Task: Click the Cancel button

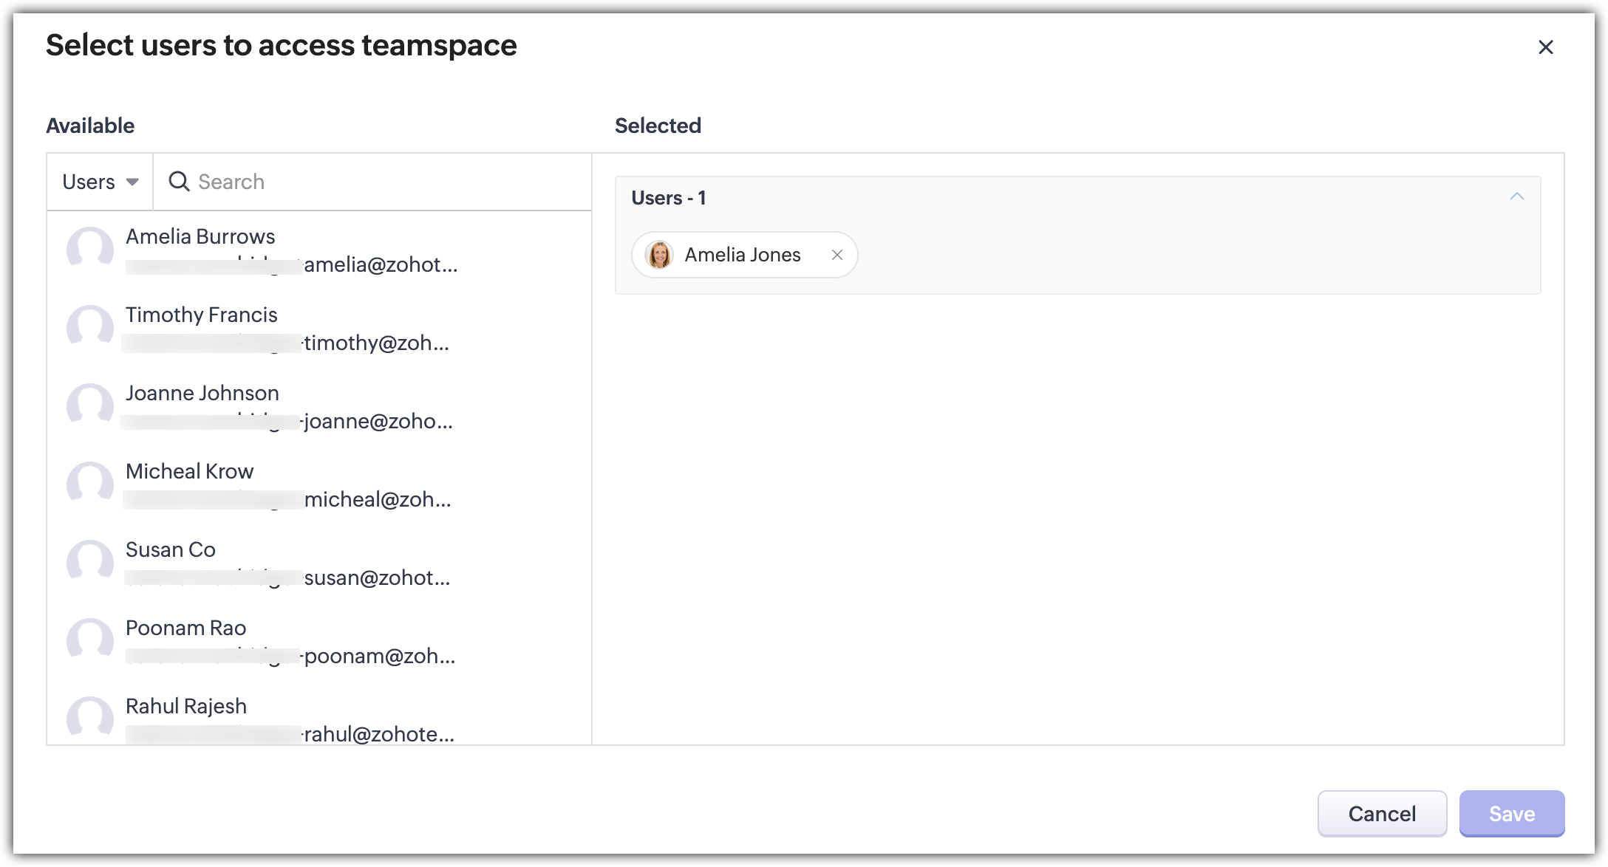Action: click(1381, 813)
